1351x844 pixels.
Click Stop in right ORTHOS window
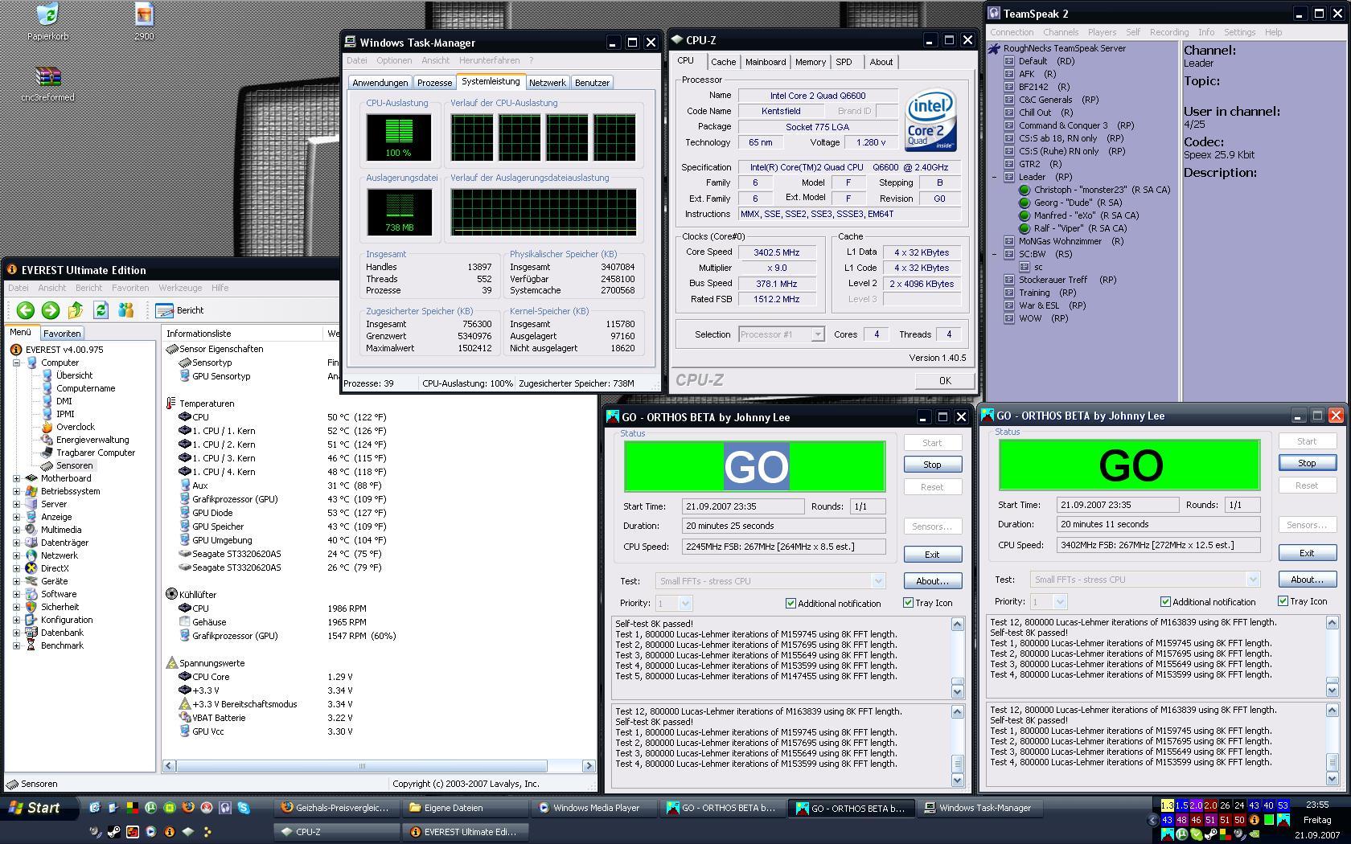[1307, 463]
